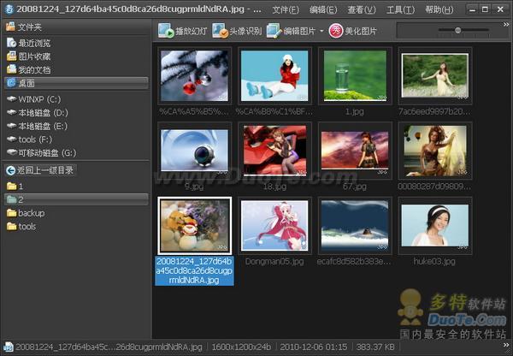This screenshot has height=356, width=513.
Task: Open 本地磁盘 (D:) drive
Action: [38, 113]
